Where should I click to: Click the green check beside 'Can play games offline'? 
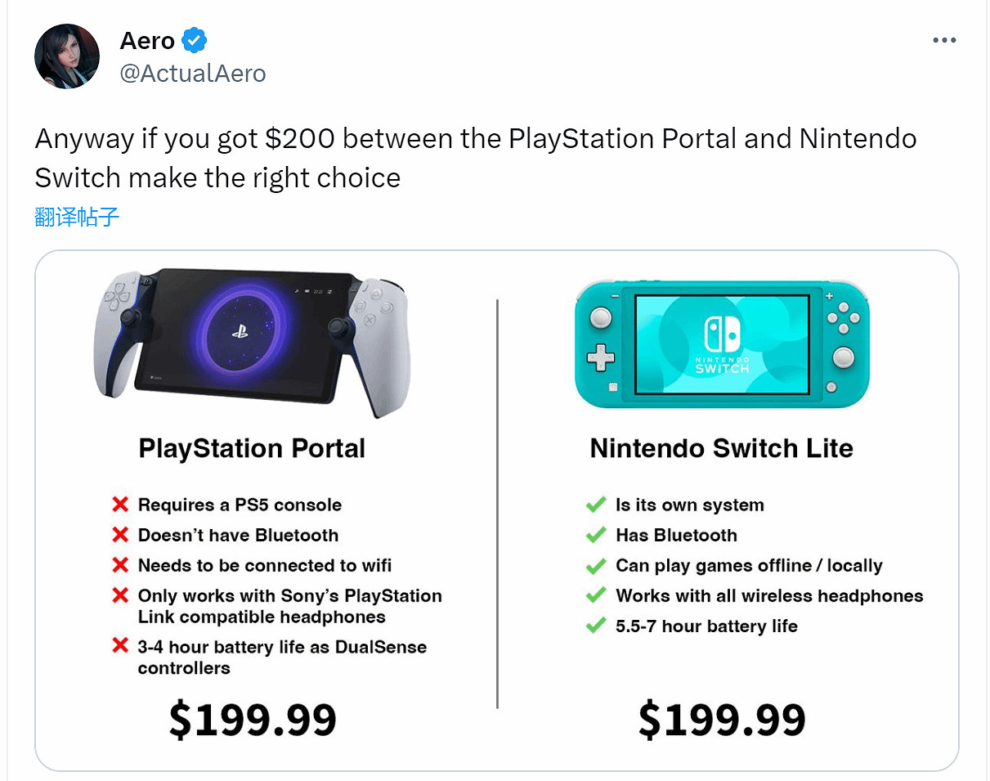[596, 565]
